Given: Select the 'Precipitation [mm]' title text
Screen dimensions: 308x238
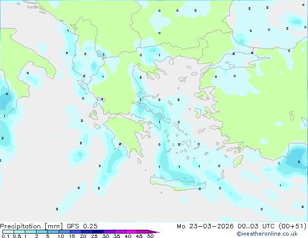Looking at the screenshot, I should pos(32,226).
